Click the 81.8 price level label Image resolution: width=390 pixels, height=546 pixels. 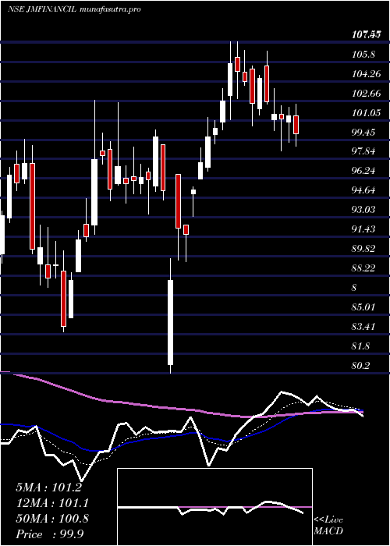(361, 346)
